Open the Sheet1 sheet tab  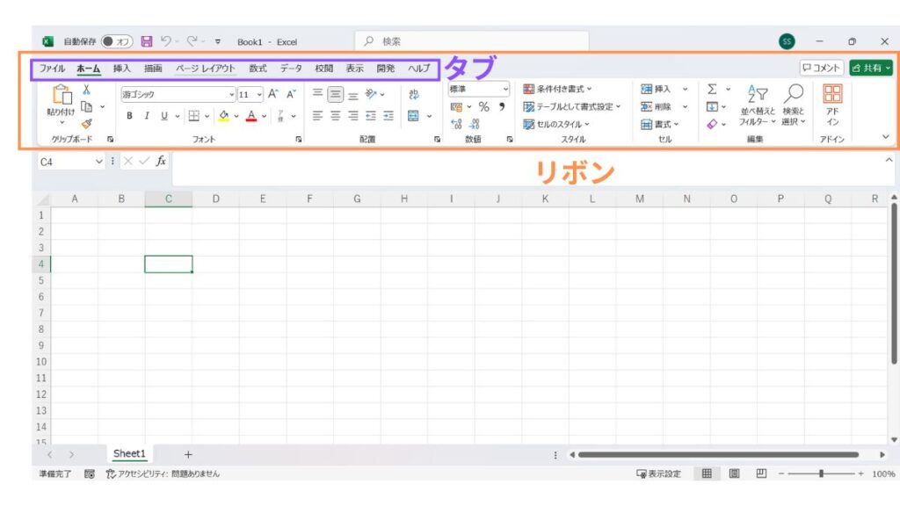[x=129, y=453]
